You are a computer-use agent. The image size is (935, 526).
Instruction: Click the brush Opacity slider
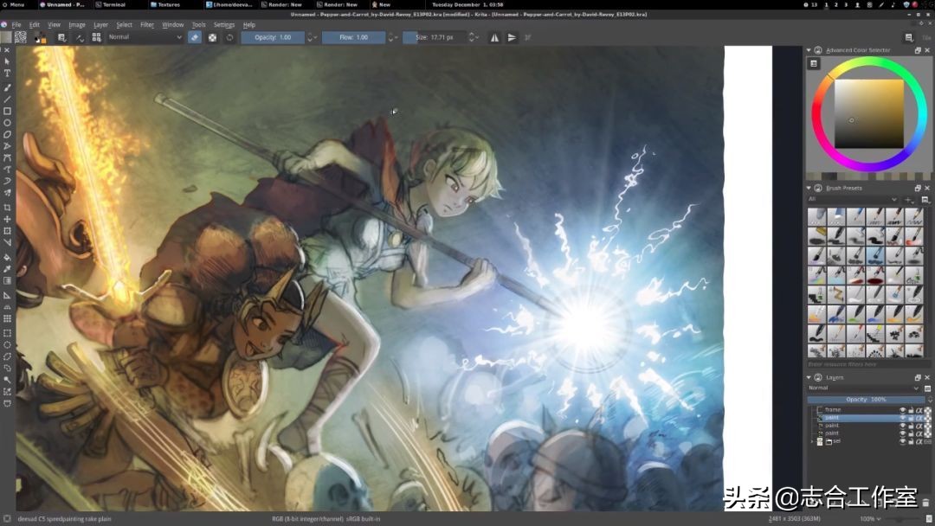(x=273, y=37)
